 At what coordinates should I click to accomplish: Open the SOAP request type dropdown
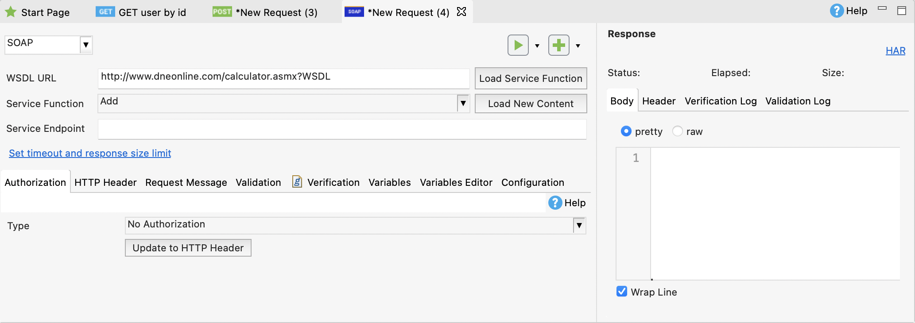86,45
